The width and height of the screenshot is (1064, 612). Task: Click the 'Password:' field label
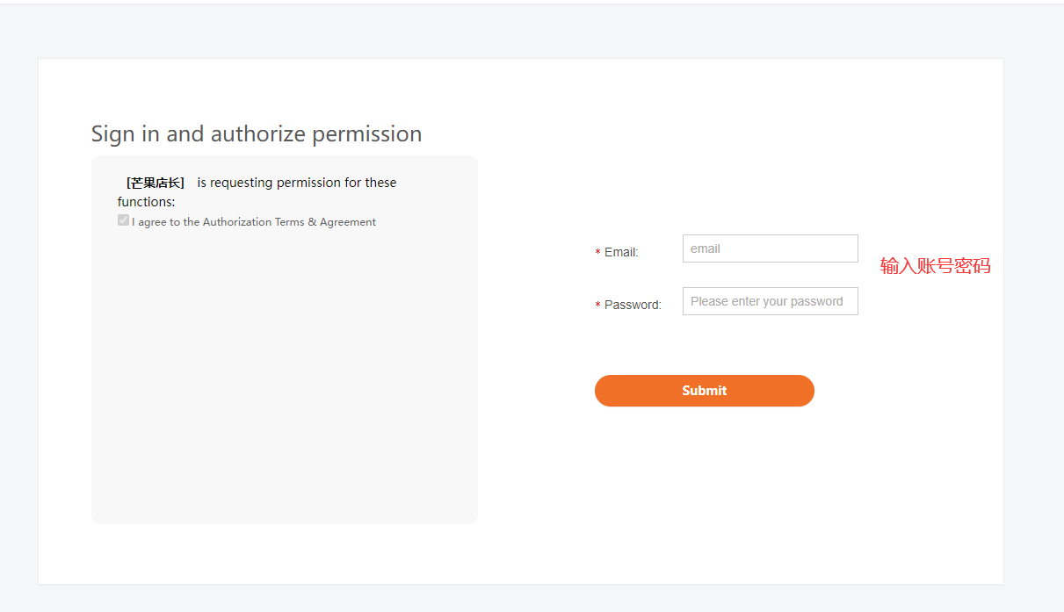pyautogui.click(x=633, y=305)
